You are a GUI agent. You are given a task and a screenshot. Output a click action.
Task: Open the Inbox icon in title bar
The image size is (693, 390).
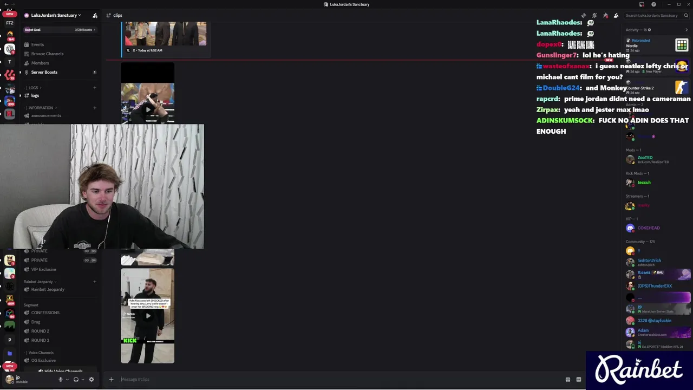point(642,4)
